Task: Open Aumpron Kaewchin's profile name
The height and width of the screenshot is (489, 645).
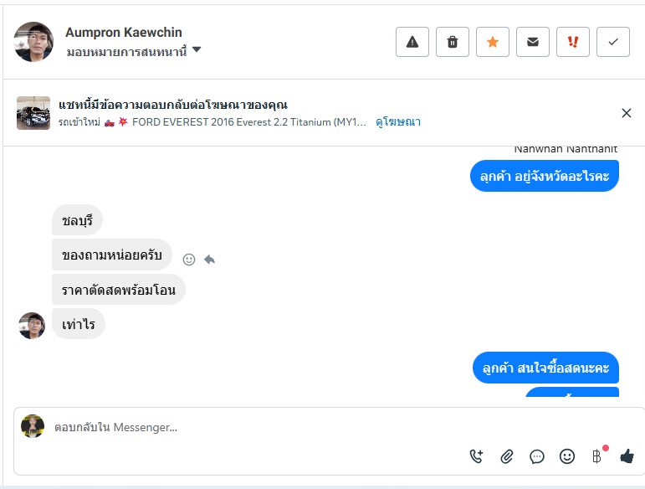Action: [124, 33]
